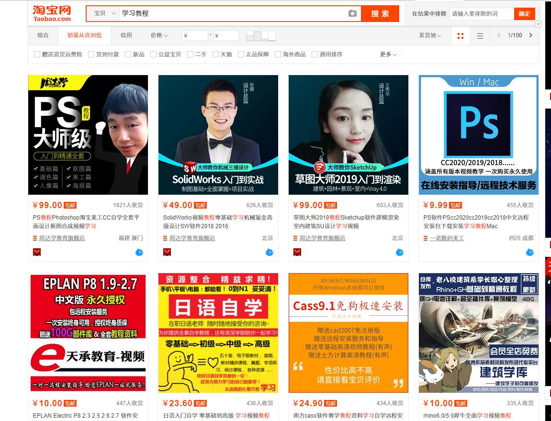The height and width of the screenshot is (421, 551).
Task: Select the 综合 sorting tab
Action: click(43, 35)
